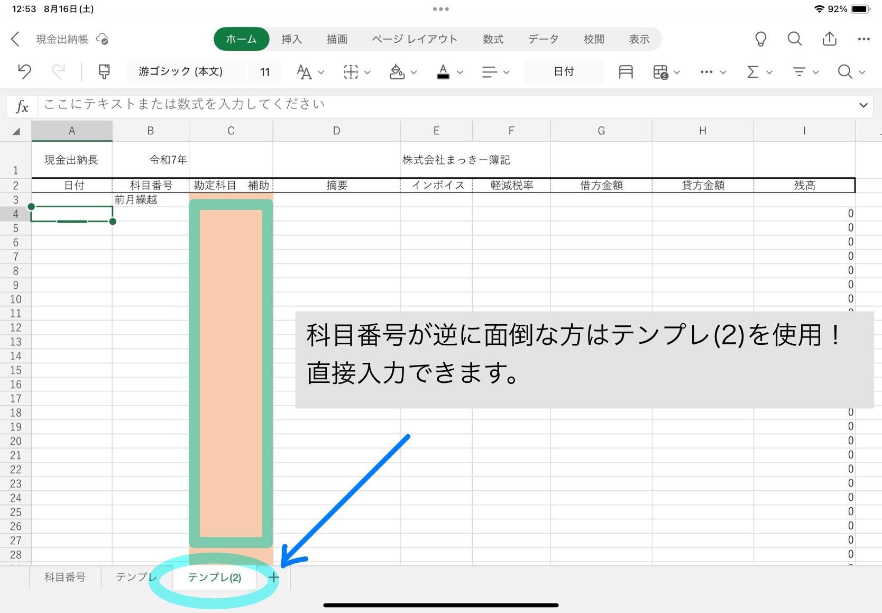Tap the share icon
The image size is (882, 613).
(830, 39)
